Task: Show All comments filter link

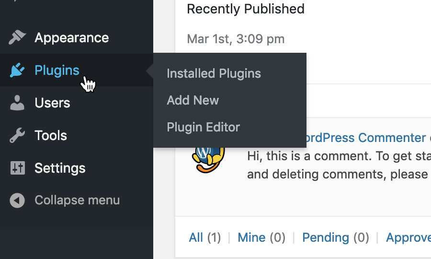Action: (x=196, y=237)
